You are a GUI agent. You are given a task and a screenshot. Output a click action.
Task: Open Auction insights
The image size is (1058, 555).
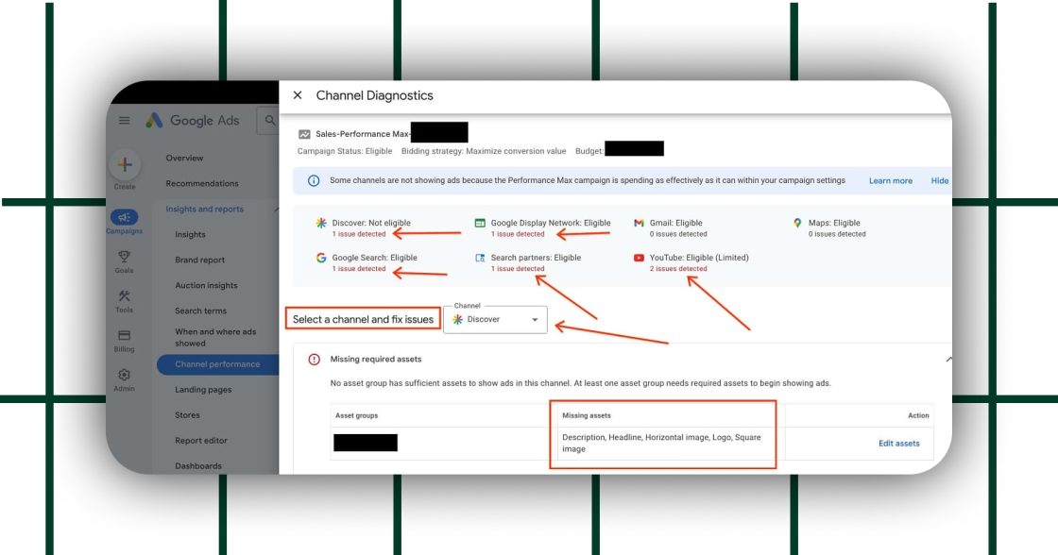[206, 285]
